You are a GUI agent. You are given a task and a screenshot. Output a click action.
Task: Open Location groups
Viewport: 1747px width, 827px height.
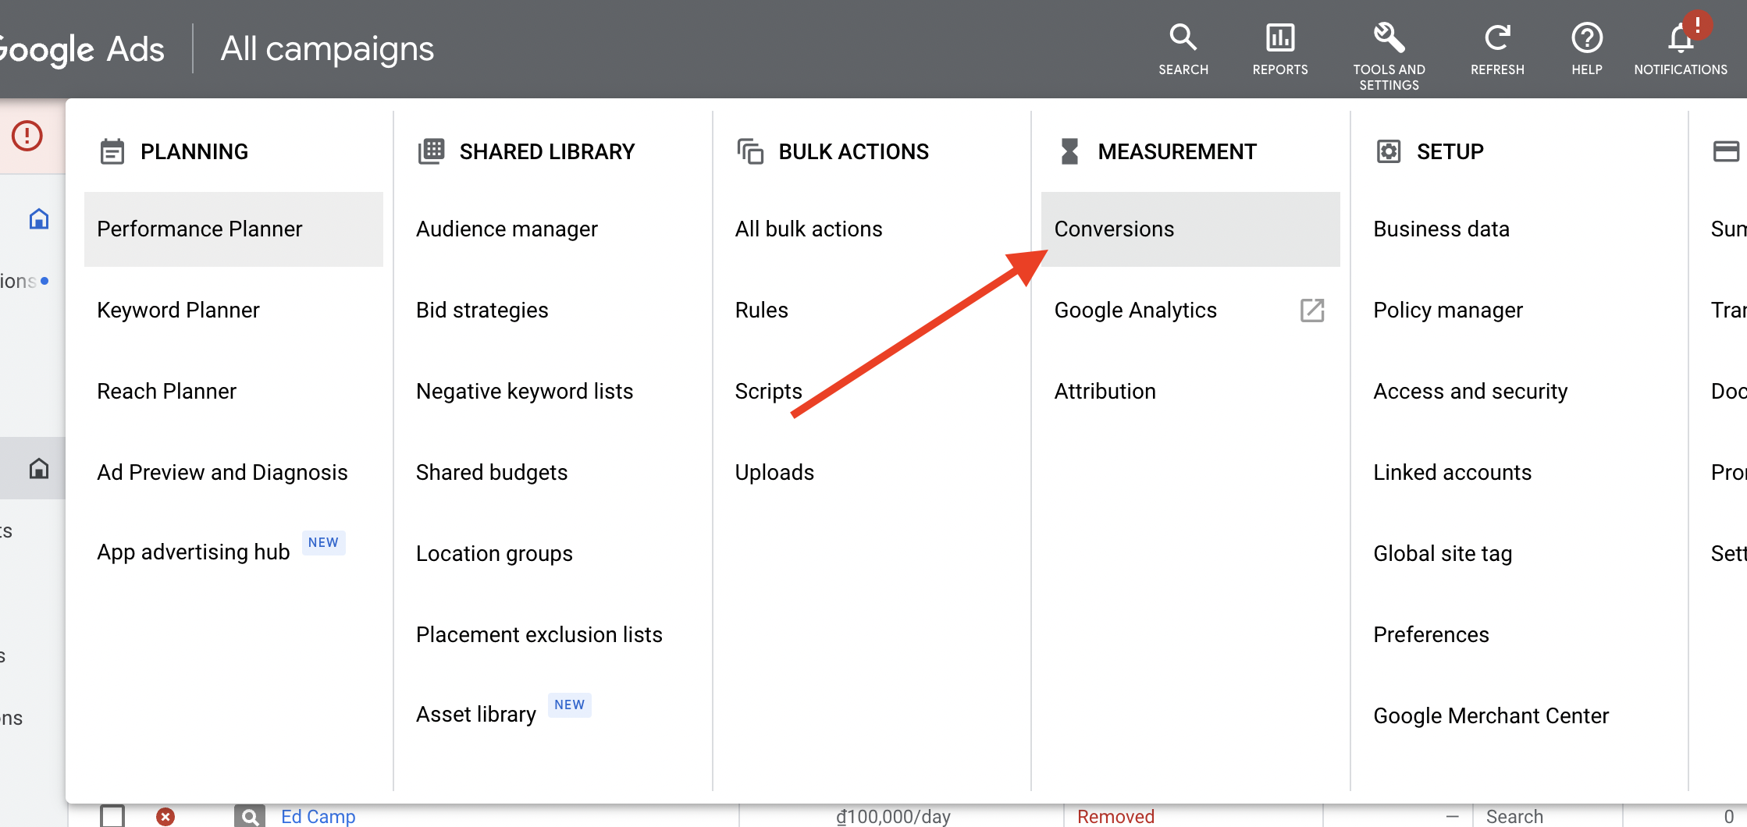pos(494,554)
